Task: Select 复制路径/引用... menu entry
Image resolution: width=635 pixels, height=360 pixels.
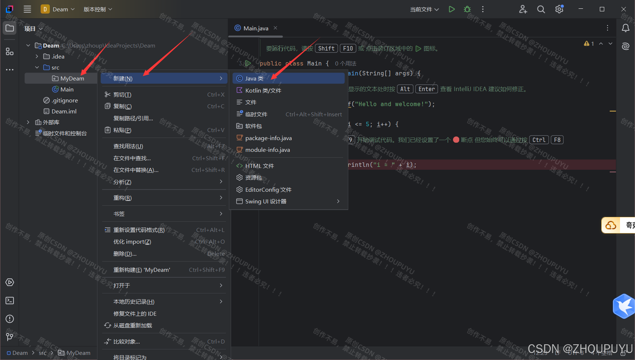Action: (164, 118)
